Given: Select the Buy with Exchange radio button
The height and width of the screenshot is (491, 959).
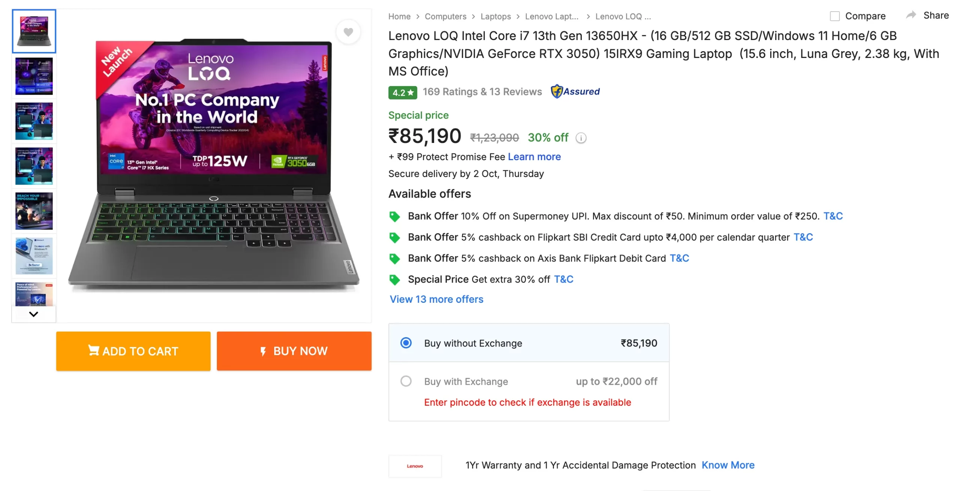Looking at the screenshot, I should point(406,381).
